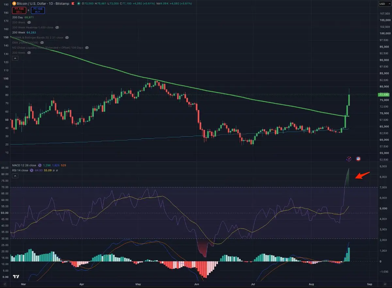
Task: Show the hidden 200 Week below M2 Liquidity
Action: (x=29, y=53)
